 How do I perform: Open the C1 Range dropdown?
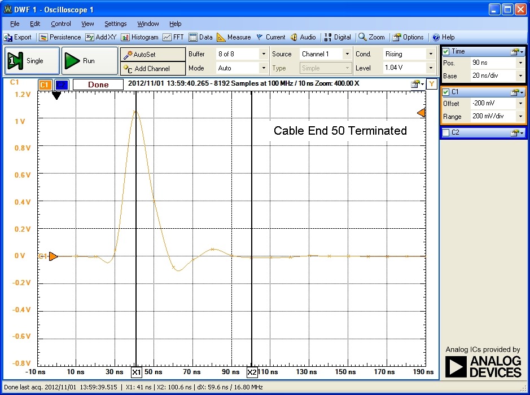tap(520, 117)
